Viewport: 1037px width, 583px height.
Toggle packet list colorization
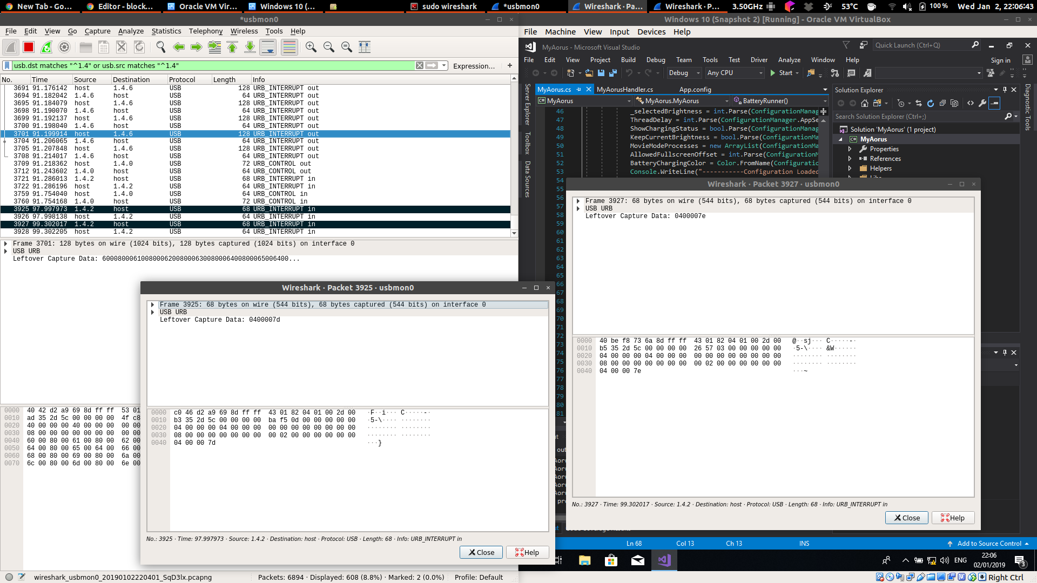point(289,47)
